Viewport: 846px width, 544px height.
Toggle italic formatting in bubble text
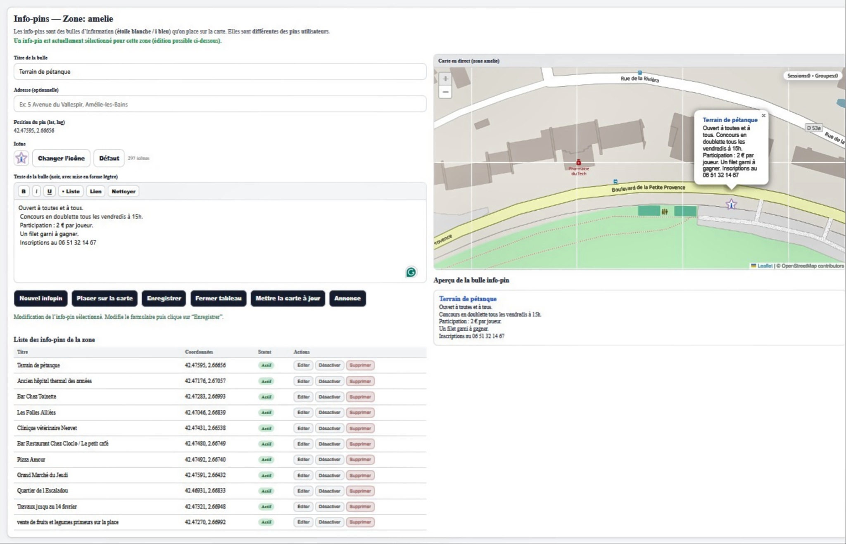tap(37, 191)
